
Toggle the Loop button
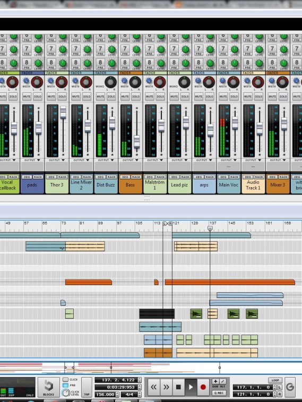click(x=275, y=380)
